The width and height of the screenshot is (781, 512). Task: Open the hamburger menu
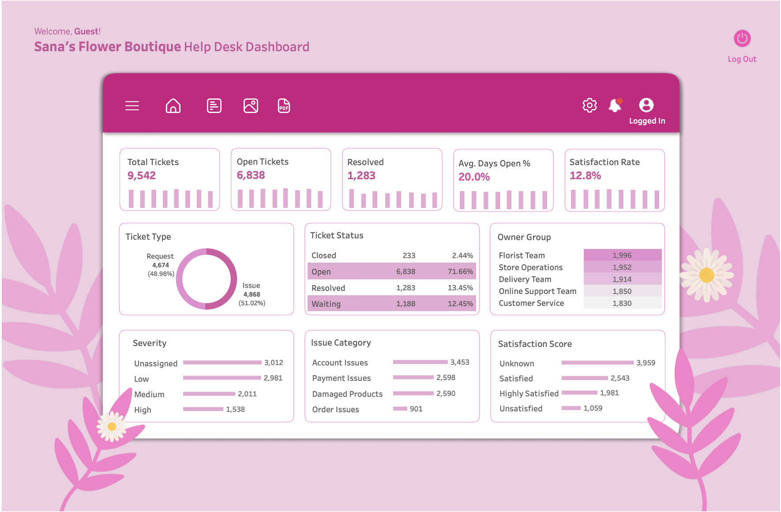pyautogui.click(x=132, y=105)
